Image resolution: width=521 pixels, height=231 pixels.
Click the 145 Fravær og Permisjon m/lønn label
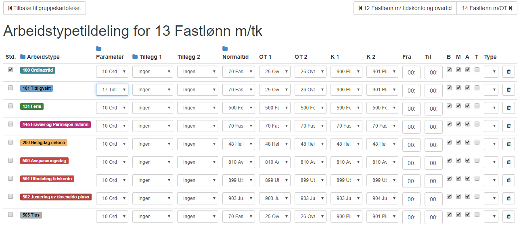pyautogui.click(x=55, y=125)
